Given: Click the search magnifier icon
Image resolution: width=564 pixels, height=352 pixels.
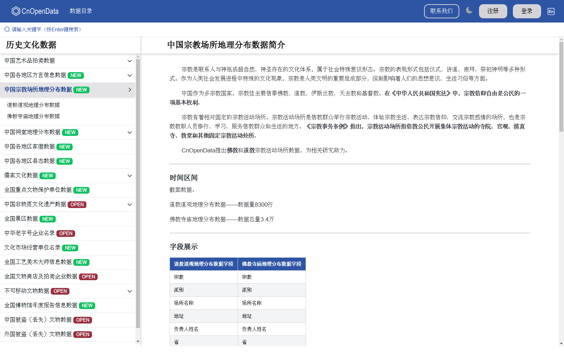Looking at the screenshot, I should 7,29.
